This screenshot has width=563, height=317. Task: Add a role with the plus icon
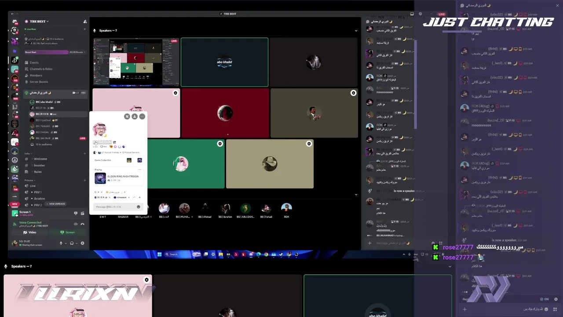coord(139,197)
